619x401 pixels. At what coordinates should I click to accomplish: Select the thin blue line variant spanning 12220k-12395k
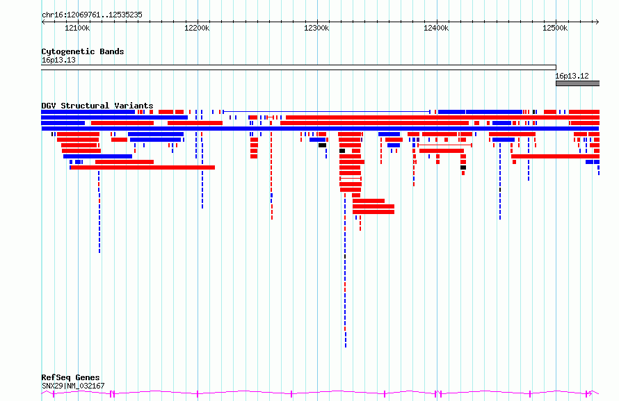click(326, 112)
